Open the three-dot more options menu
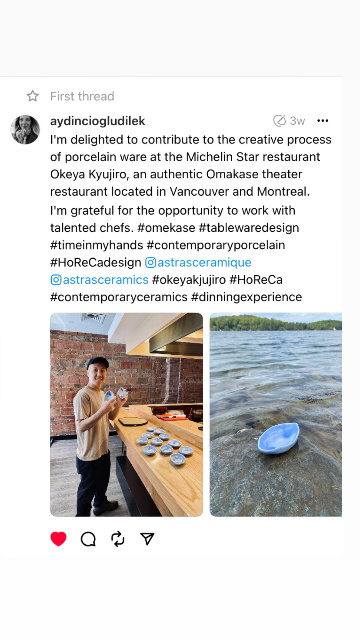Screen dimensions: 360x640 click(323, 121)
